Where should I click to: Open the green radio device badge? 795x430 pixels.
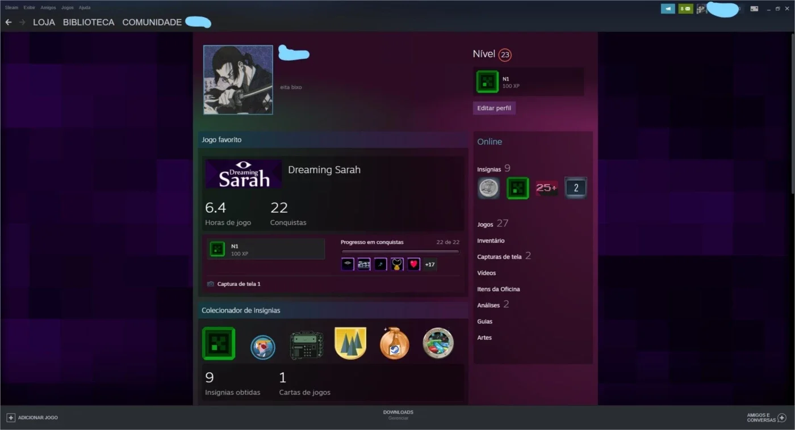(x=306, y=345)
